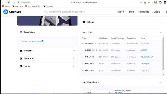167x94 pixels.
Task: Click the Offers list icon
Action: pos(84,32)
